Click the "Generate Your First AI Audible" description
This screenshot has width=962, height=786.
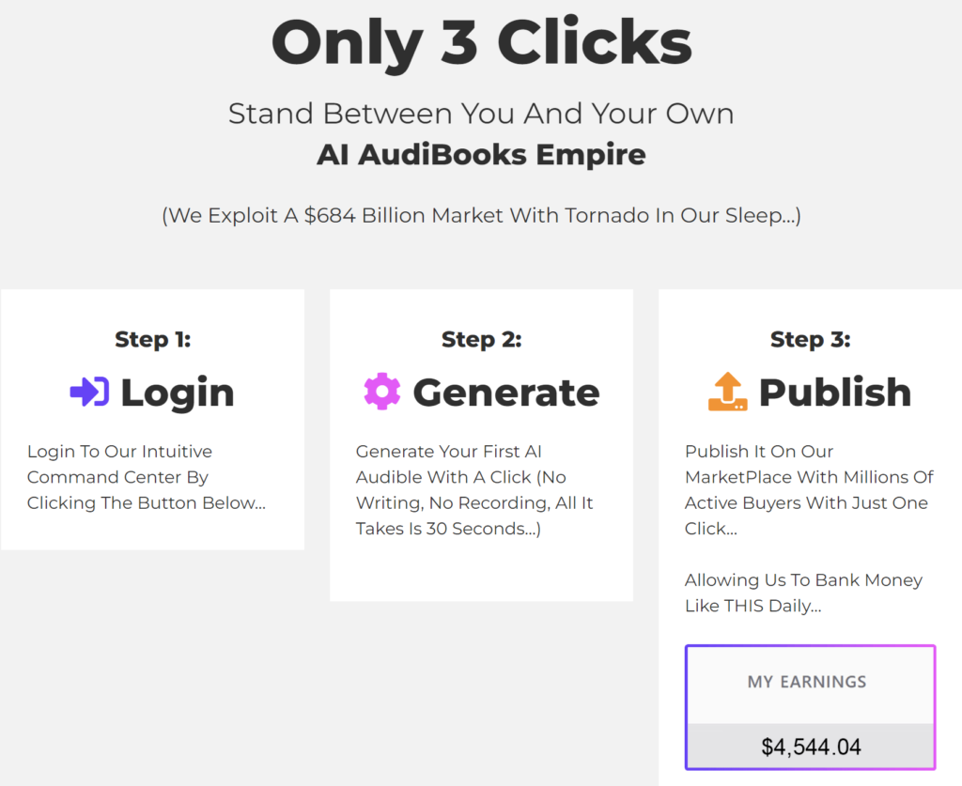pos(474,490)
